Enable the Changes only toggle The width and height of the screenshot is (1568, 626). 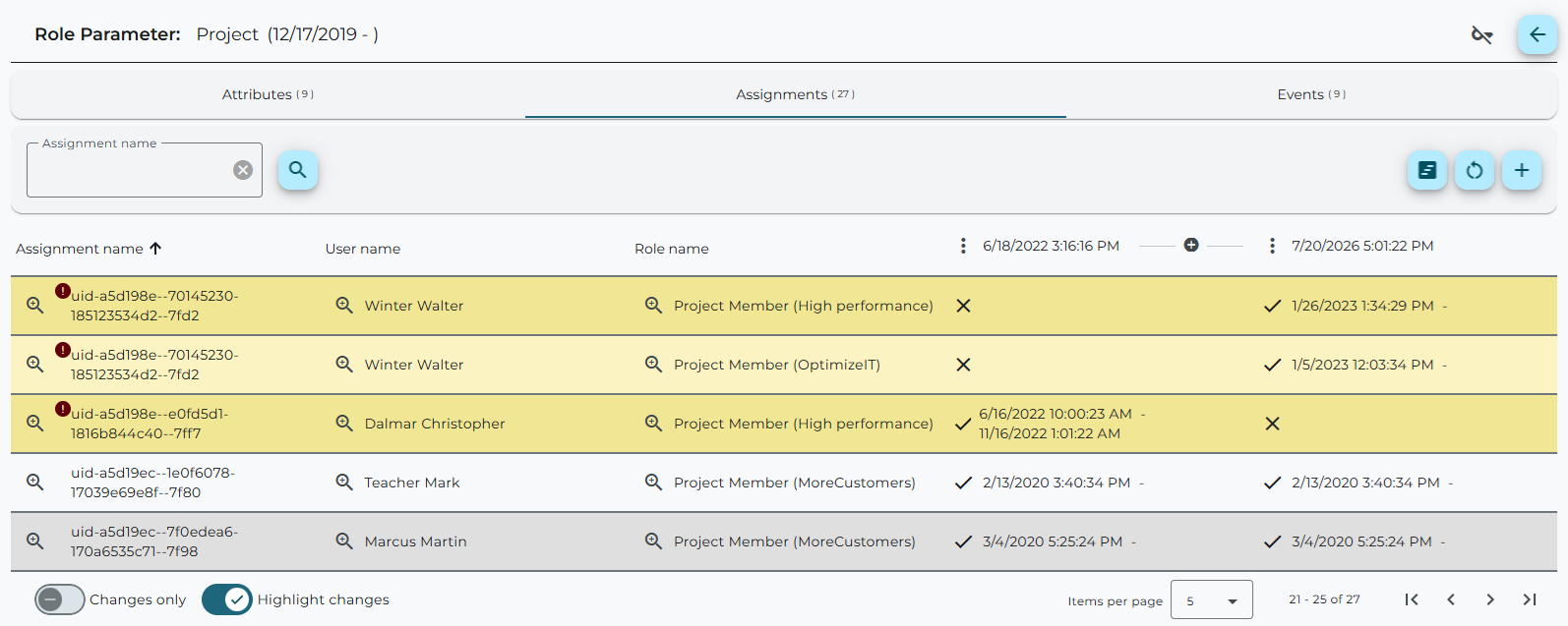pyautogui.click(x=60, y=599)
